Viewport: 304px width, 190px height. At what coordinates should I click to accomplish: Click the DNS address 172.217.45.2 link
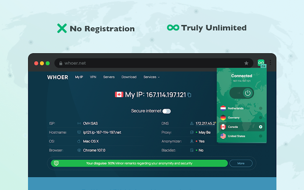(x=205, y=123)
